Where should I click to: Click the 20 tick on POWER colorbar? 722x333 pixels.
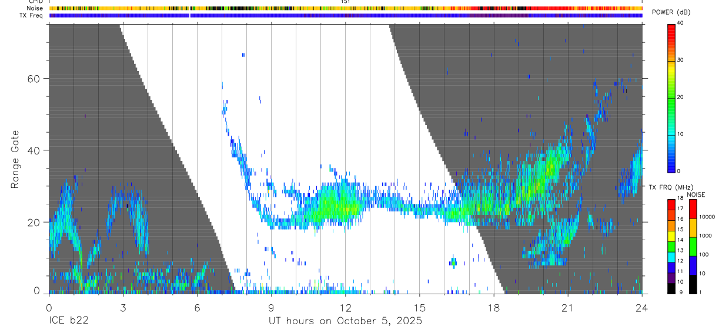680,97
